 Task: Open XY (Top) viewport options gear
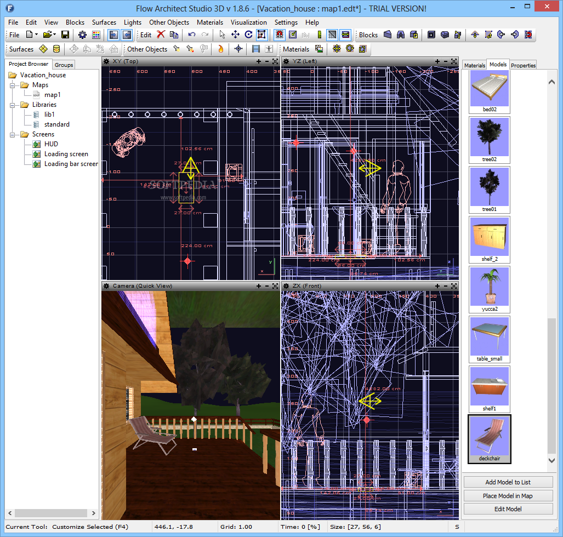[x=106, y=61]
